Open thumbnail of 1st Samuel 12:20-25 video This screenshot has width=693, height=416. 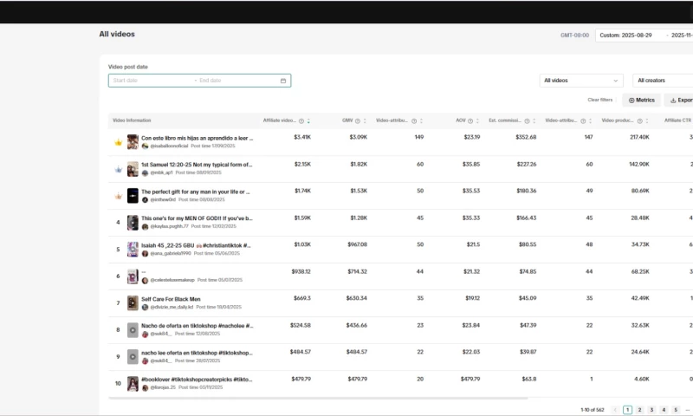pyautogui.click(x=133, y=169)
